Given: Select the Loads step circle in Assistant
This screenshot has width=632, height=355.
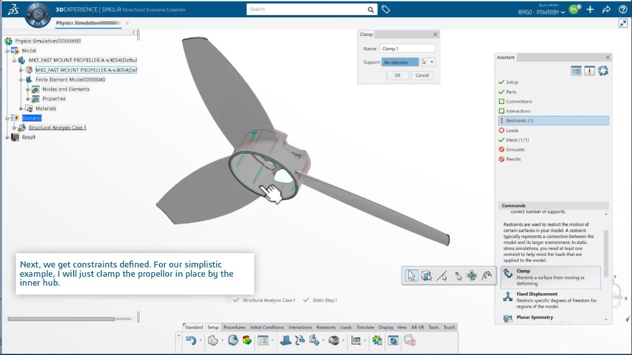Looking at the screenshot, I should [x=502, y=130].
